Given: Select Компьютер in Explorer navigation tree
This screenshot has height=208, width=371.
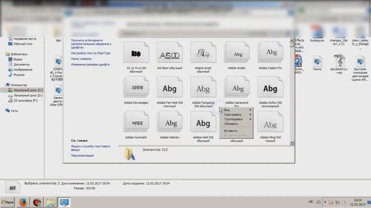Looking at the screenshot, I should (16, 85).
